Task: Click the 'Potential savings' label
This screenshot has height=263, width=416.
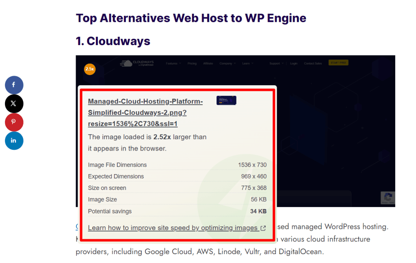Action: pyautogui.click(x=110, y=211)
